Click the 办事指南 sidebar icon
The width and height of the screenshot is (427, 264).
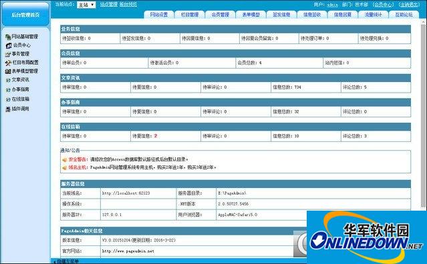pyautogui.click(x=8, y=89)
